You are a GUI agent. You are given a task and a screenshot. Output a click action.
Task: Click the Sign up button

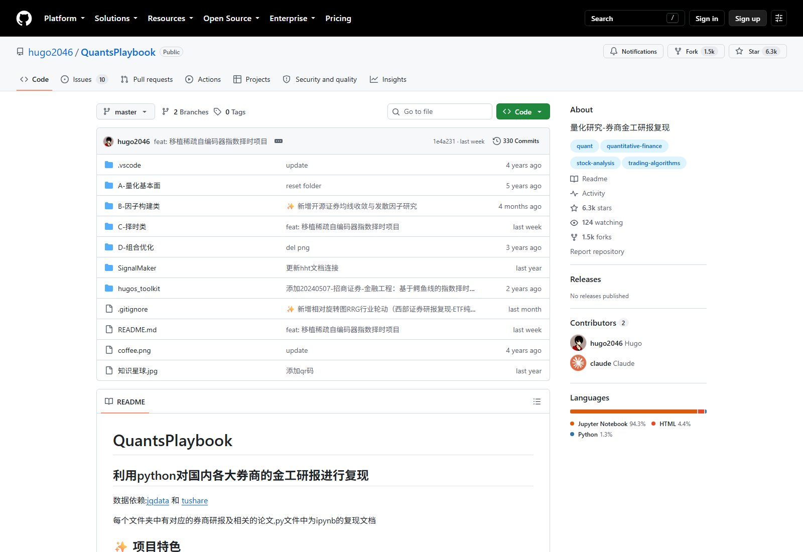(x=748, y=18)
